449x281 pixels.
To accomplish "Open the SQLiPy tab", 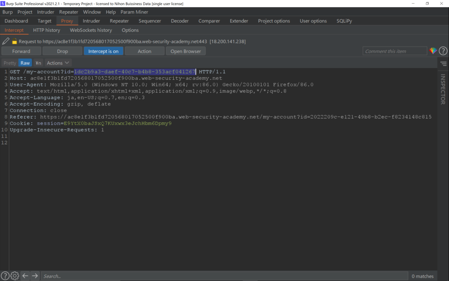I will [344, 21].
